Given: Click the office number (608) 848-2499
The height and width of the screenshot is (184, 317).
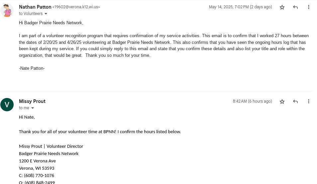Looking at the screenshot, I should point(39,182).
